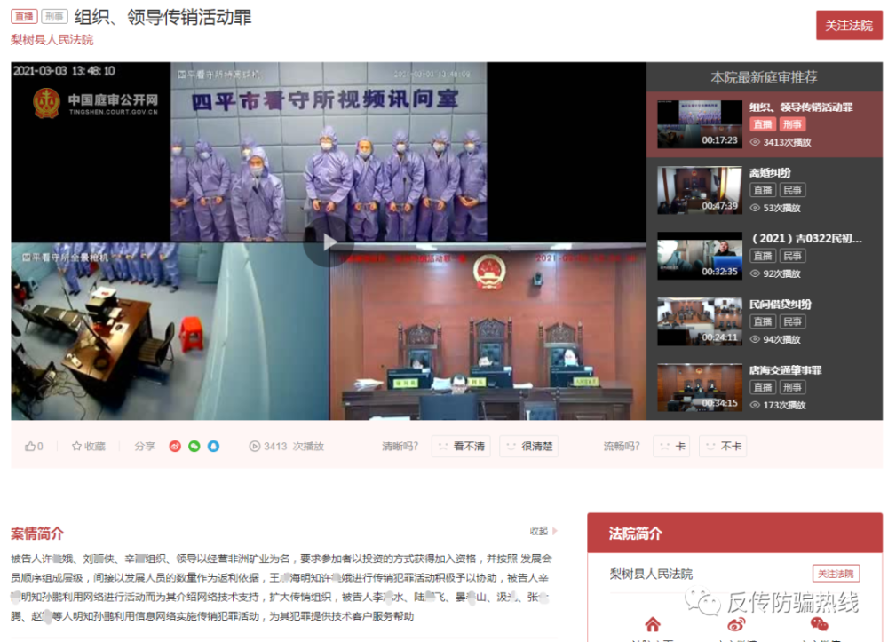
Task: Rate video clarity as 很清楚
Action: (x=528, y=446)
